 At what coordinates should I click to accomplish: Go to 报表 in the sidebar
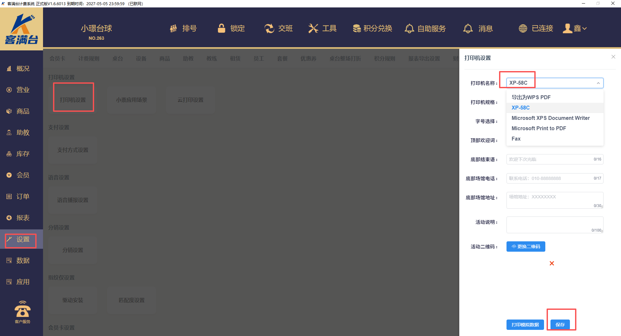click(x=22, y=218)
